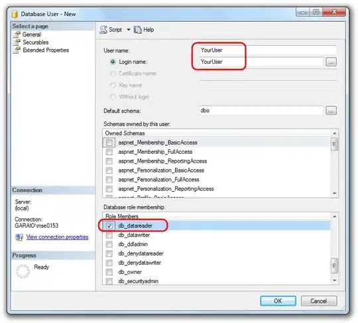Click the progress spinner icon
The width and height of the screenshot is (358, 323).
[x=23, y=272]
